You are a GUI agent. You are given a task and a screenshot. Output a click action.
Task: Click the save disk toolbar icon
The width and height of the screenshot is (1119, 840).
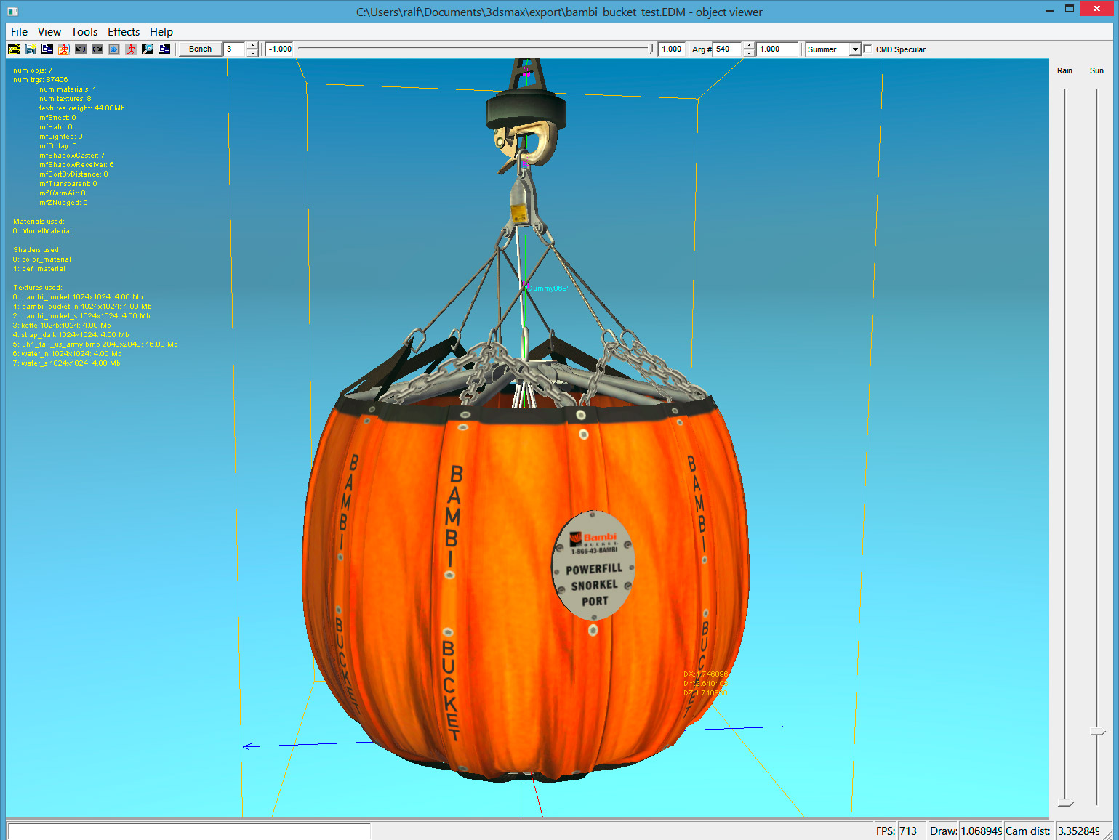point(31,49)
